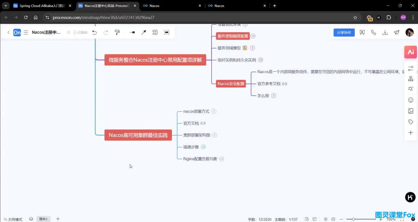Add a summary bracket
418x222 pixels.
[x=155, y=32]
